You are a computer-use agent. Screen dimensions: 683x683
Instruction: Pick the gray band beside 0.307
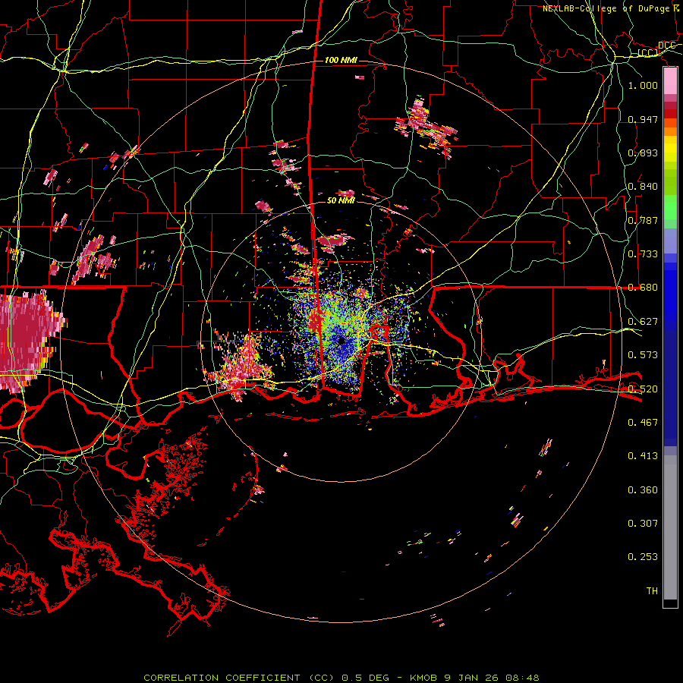670,527
